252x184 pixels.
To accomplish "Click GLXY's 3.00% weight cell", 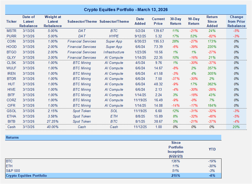I will (x=52, y=57).
